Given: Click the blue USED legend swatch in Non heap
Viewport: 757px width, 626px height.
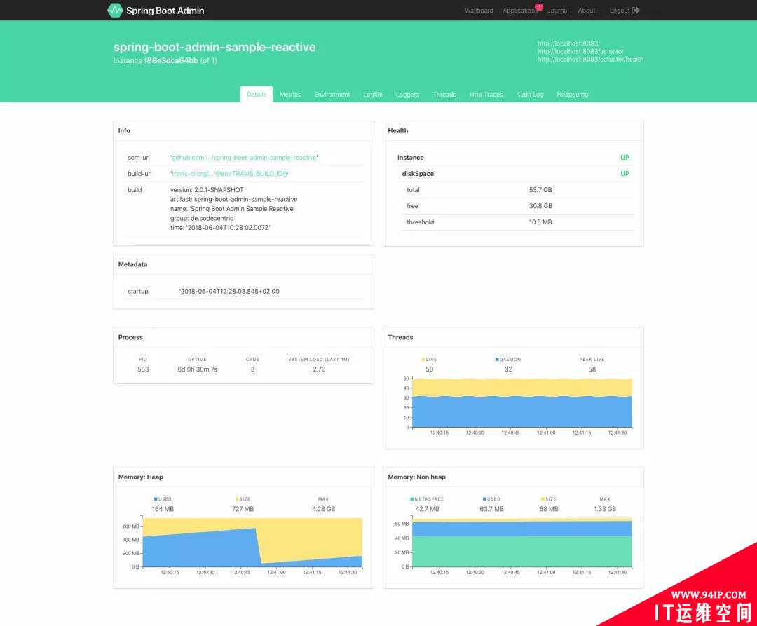Looking at the screenshot, I should [484, 499].
